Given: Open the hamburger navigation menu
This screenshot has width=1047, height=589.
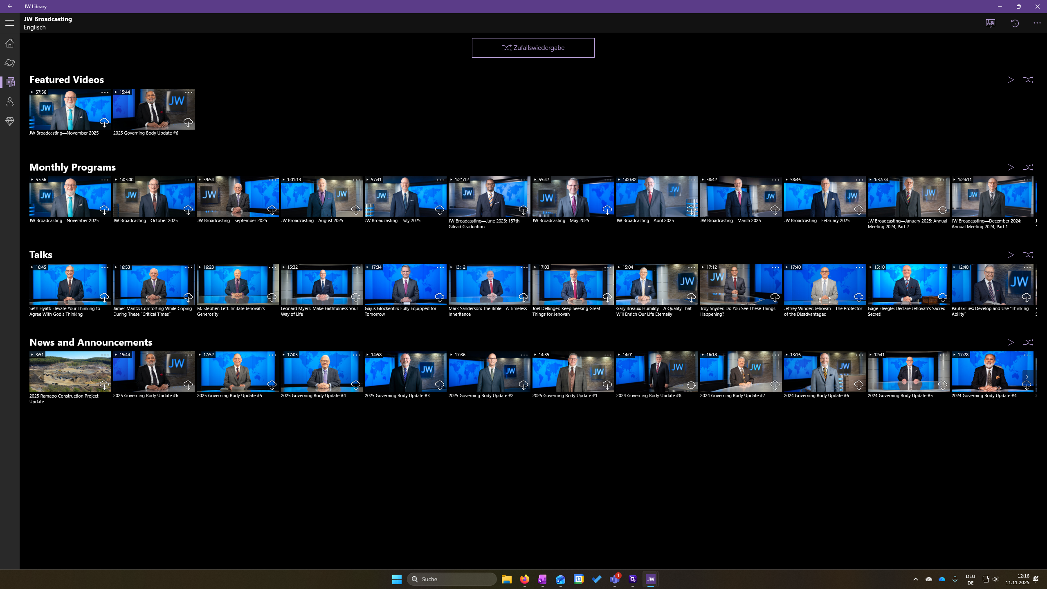Looking at the screenshot, I should (x=10, y=23).
